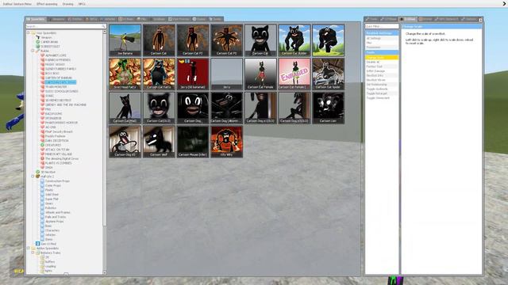Select the gray Jerry spawn icon
This screenshot has width=508, height=285.
coord(227,74)
